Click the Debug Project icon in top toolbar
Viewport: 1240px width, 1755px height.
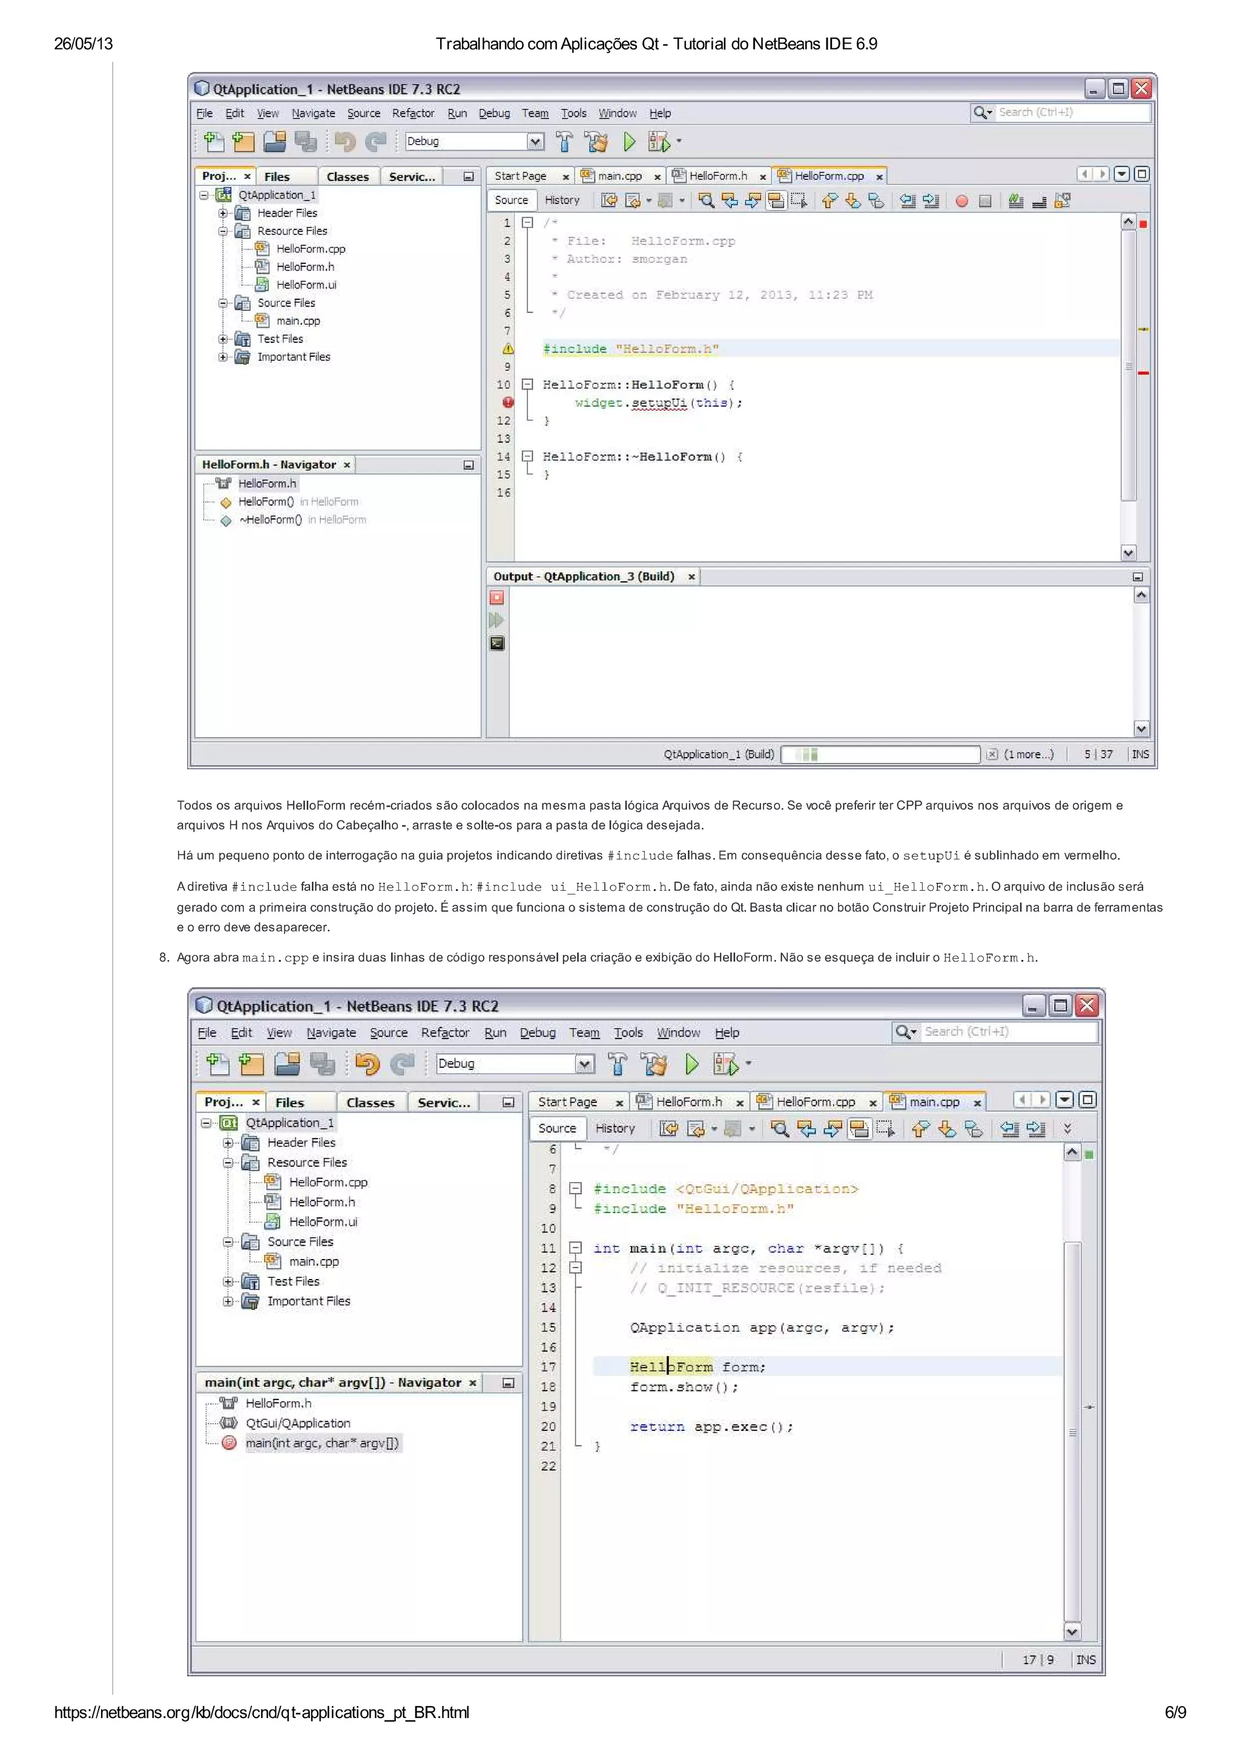point(659,142)
